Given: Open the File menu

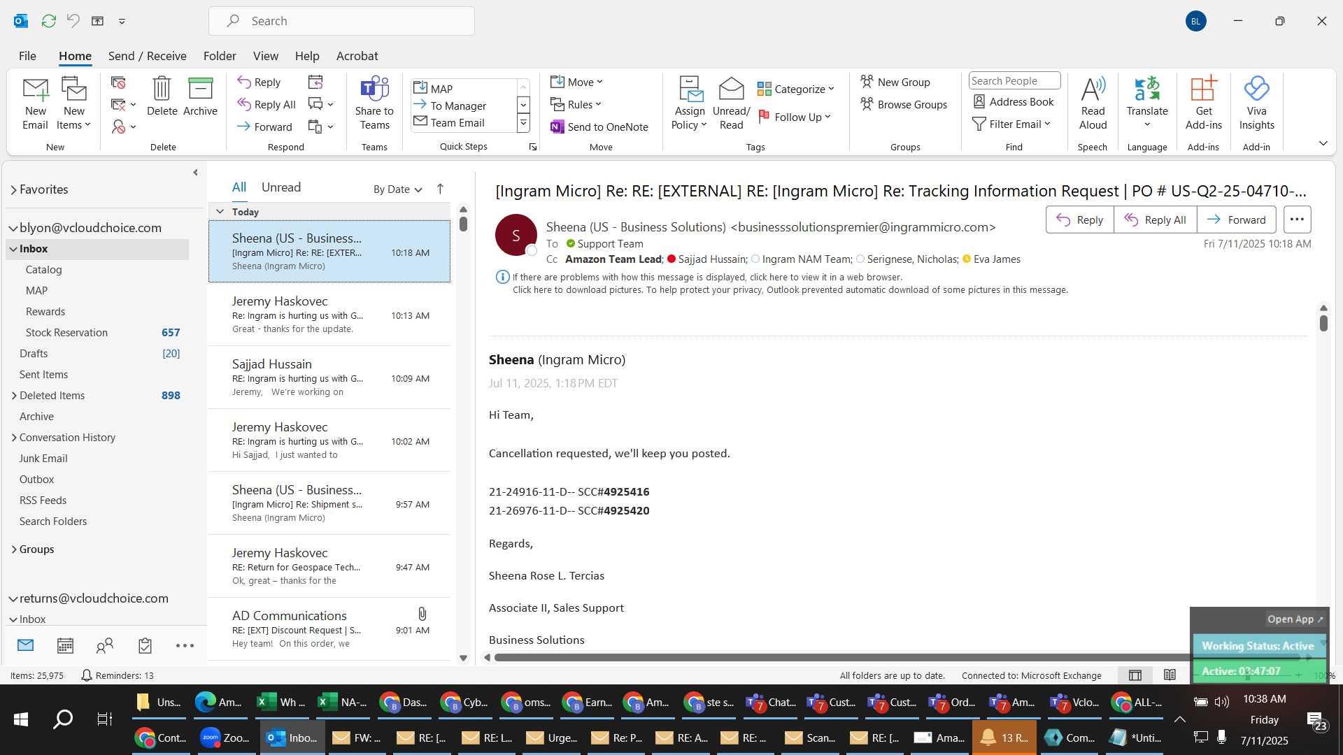Looking at the screenshot, I should [x=27, y=56].
